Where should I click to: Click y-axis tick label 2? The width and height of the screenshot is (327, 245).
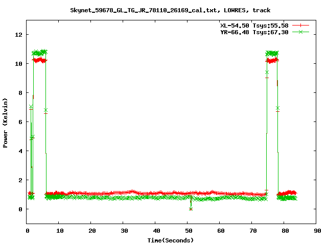(x=20, y=180)
